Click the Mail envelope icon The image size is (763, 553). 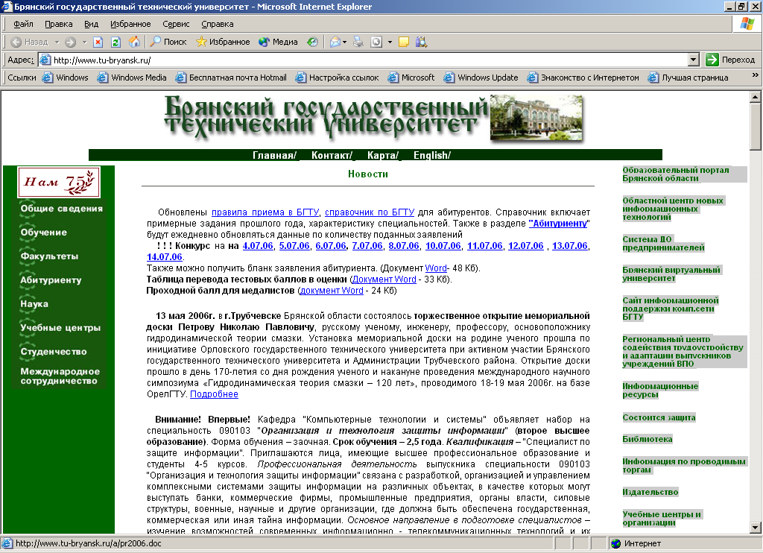(335, 42)
